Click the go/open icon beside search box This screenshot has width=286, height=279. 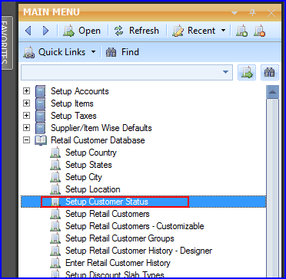(x=247, y=72)
